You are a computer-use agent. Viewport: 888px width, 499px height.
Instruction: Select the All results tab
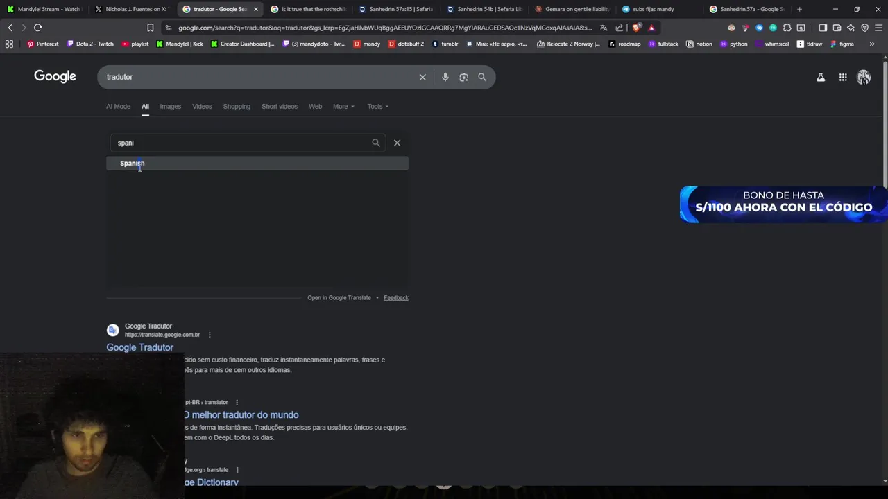tap(145, 107)
